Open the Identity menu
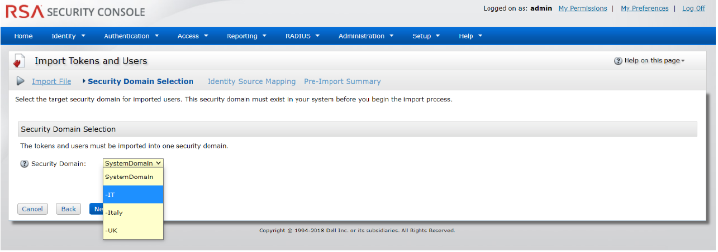This screenshot has width=718, height=252. [68, 36]
